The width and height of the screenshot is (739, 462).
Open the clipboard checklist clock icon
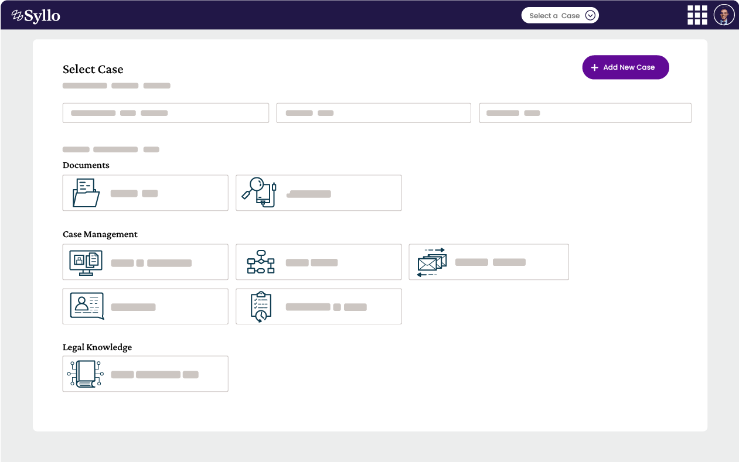[261, 306]
